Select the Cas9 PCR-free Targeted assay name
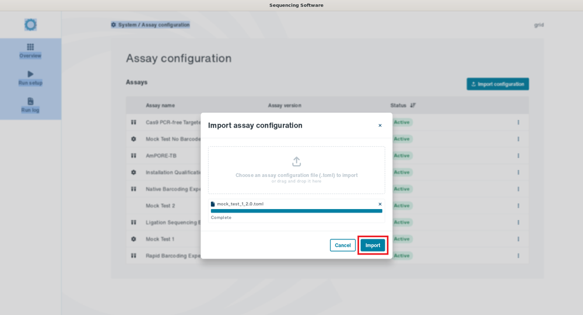Screen dimensions: 583x315 [x=173, y=122]
